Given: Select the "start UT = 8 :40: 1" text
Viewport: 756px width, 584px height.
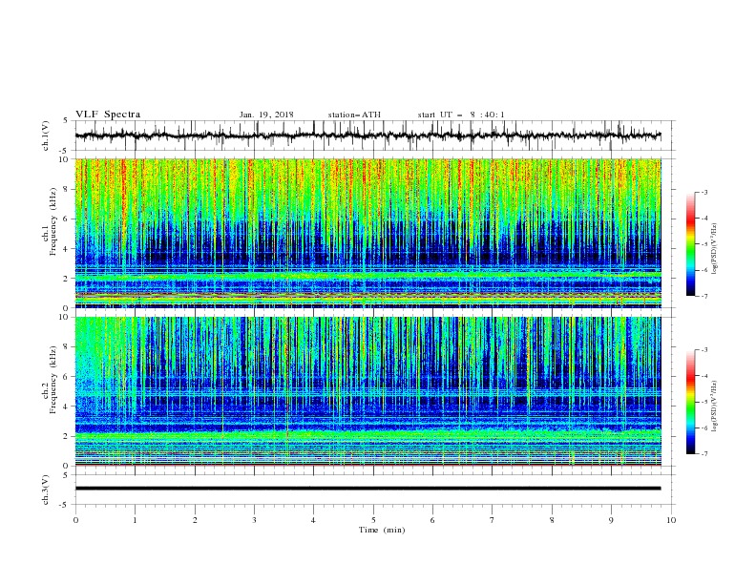Looking at the screenshot, I should point(461,115).
